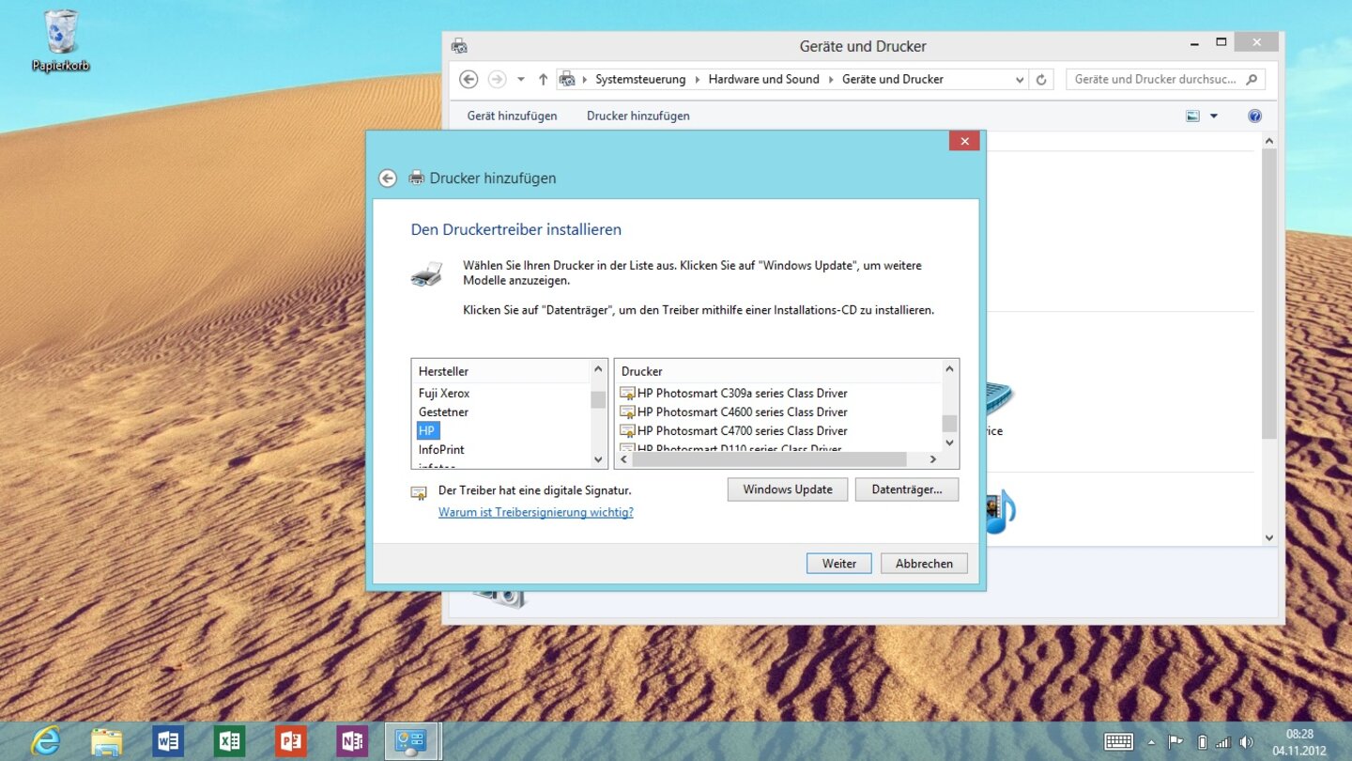Screen dimensions: 1352x761
Task: Click Drucker list horizontal scroll right arrow
Action: [933, 459]
